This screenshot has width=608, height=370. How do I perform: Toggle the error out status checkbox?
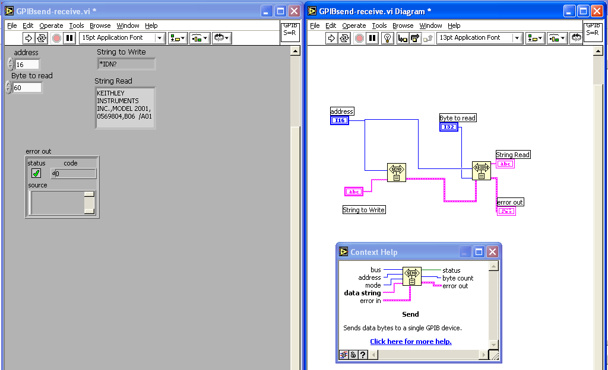coord(36,173)
